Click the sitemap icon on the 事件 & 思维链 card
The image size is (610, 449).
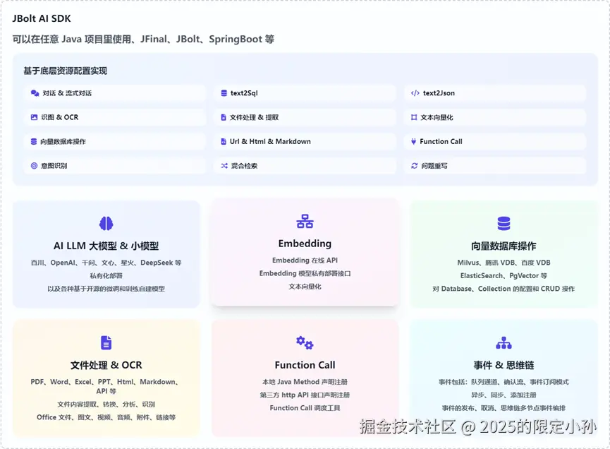(x=504, y=342)
